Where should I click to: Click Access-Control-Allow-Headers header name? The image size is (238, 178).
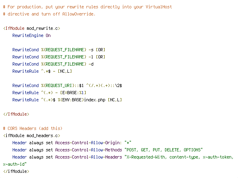(x=88, y=157)
